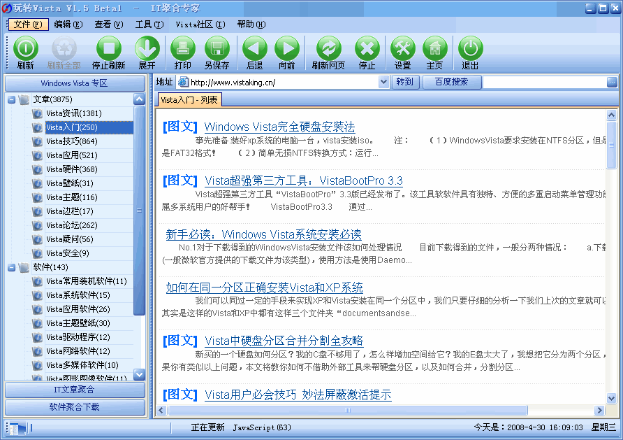
Task: Open link Vista中硬盘分区合并分割全攻略
Action: coord(284,341)
